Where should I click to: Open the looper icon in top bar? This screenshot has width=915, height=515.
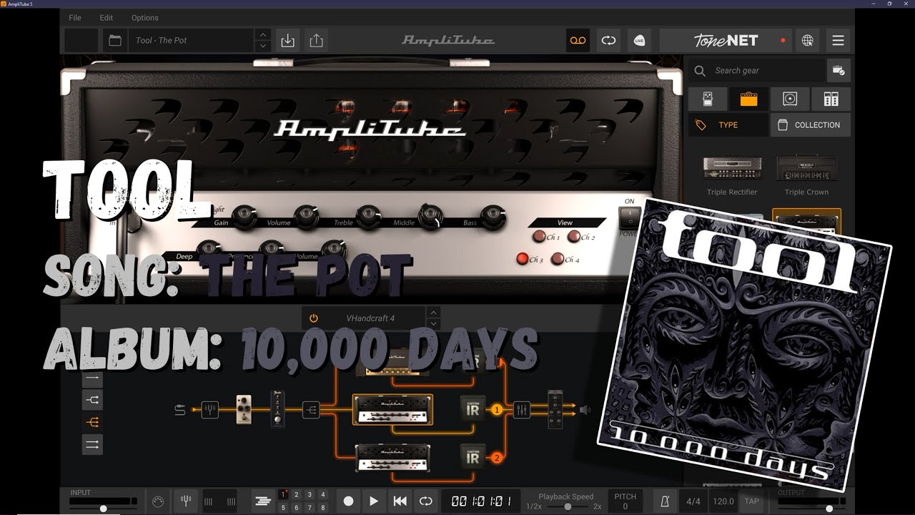pos(608,41)
